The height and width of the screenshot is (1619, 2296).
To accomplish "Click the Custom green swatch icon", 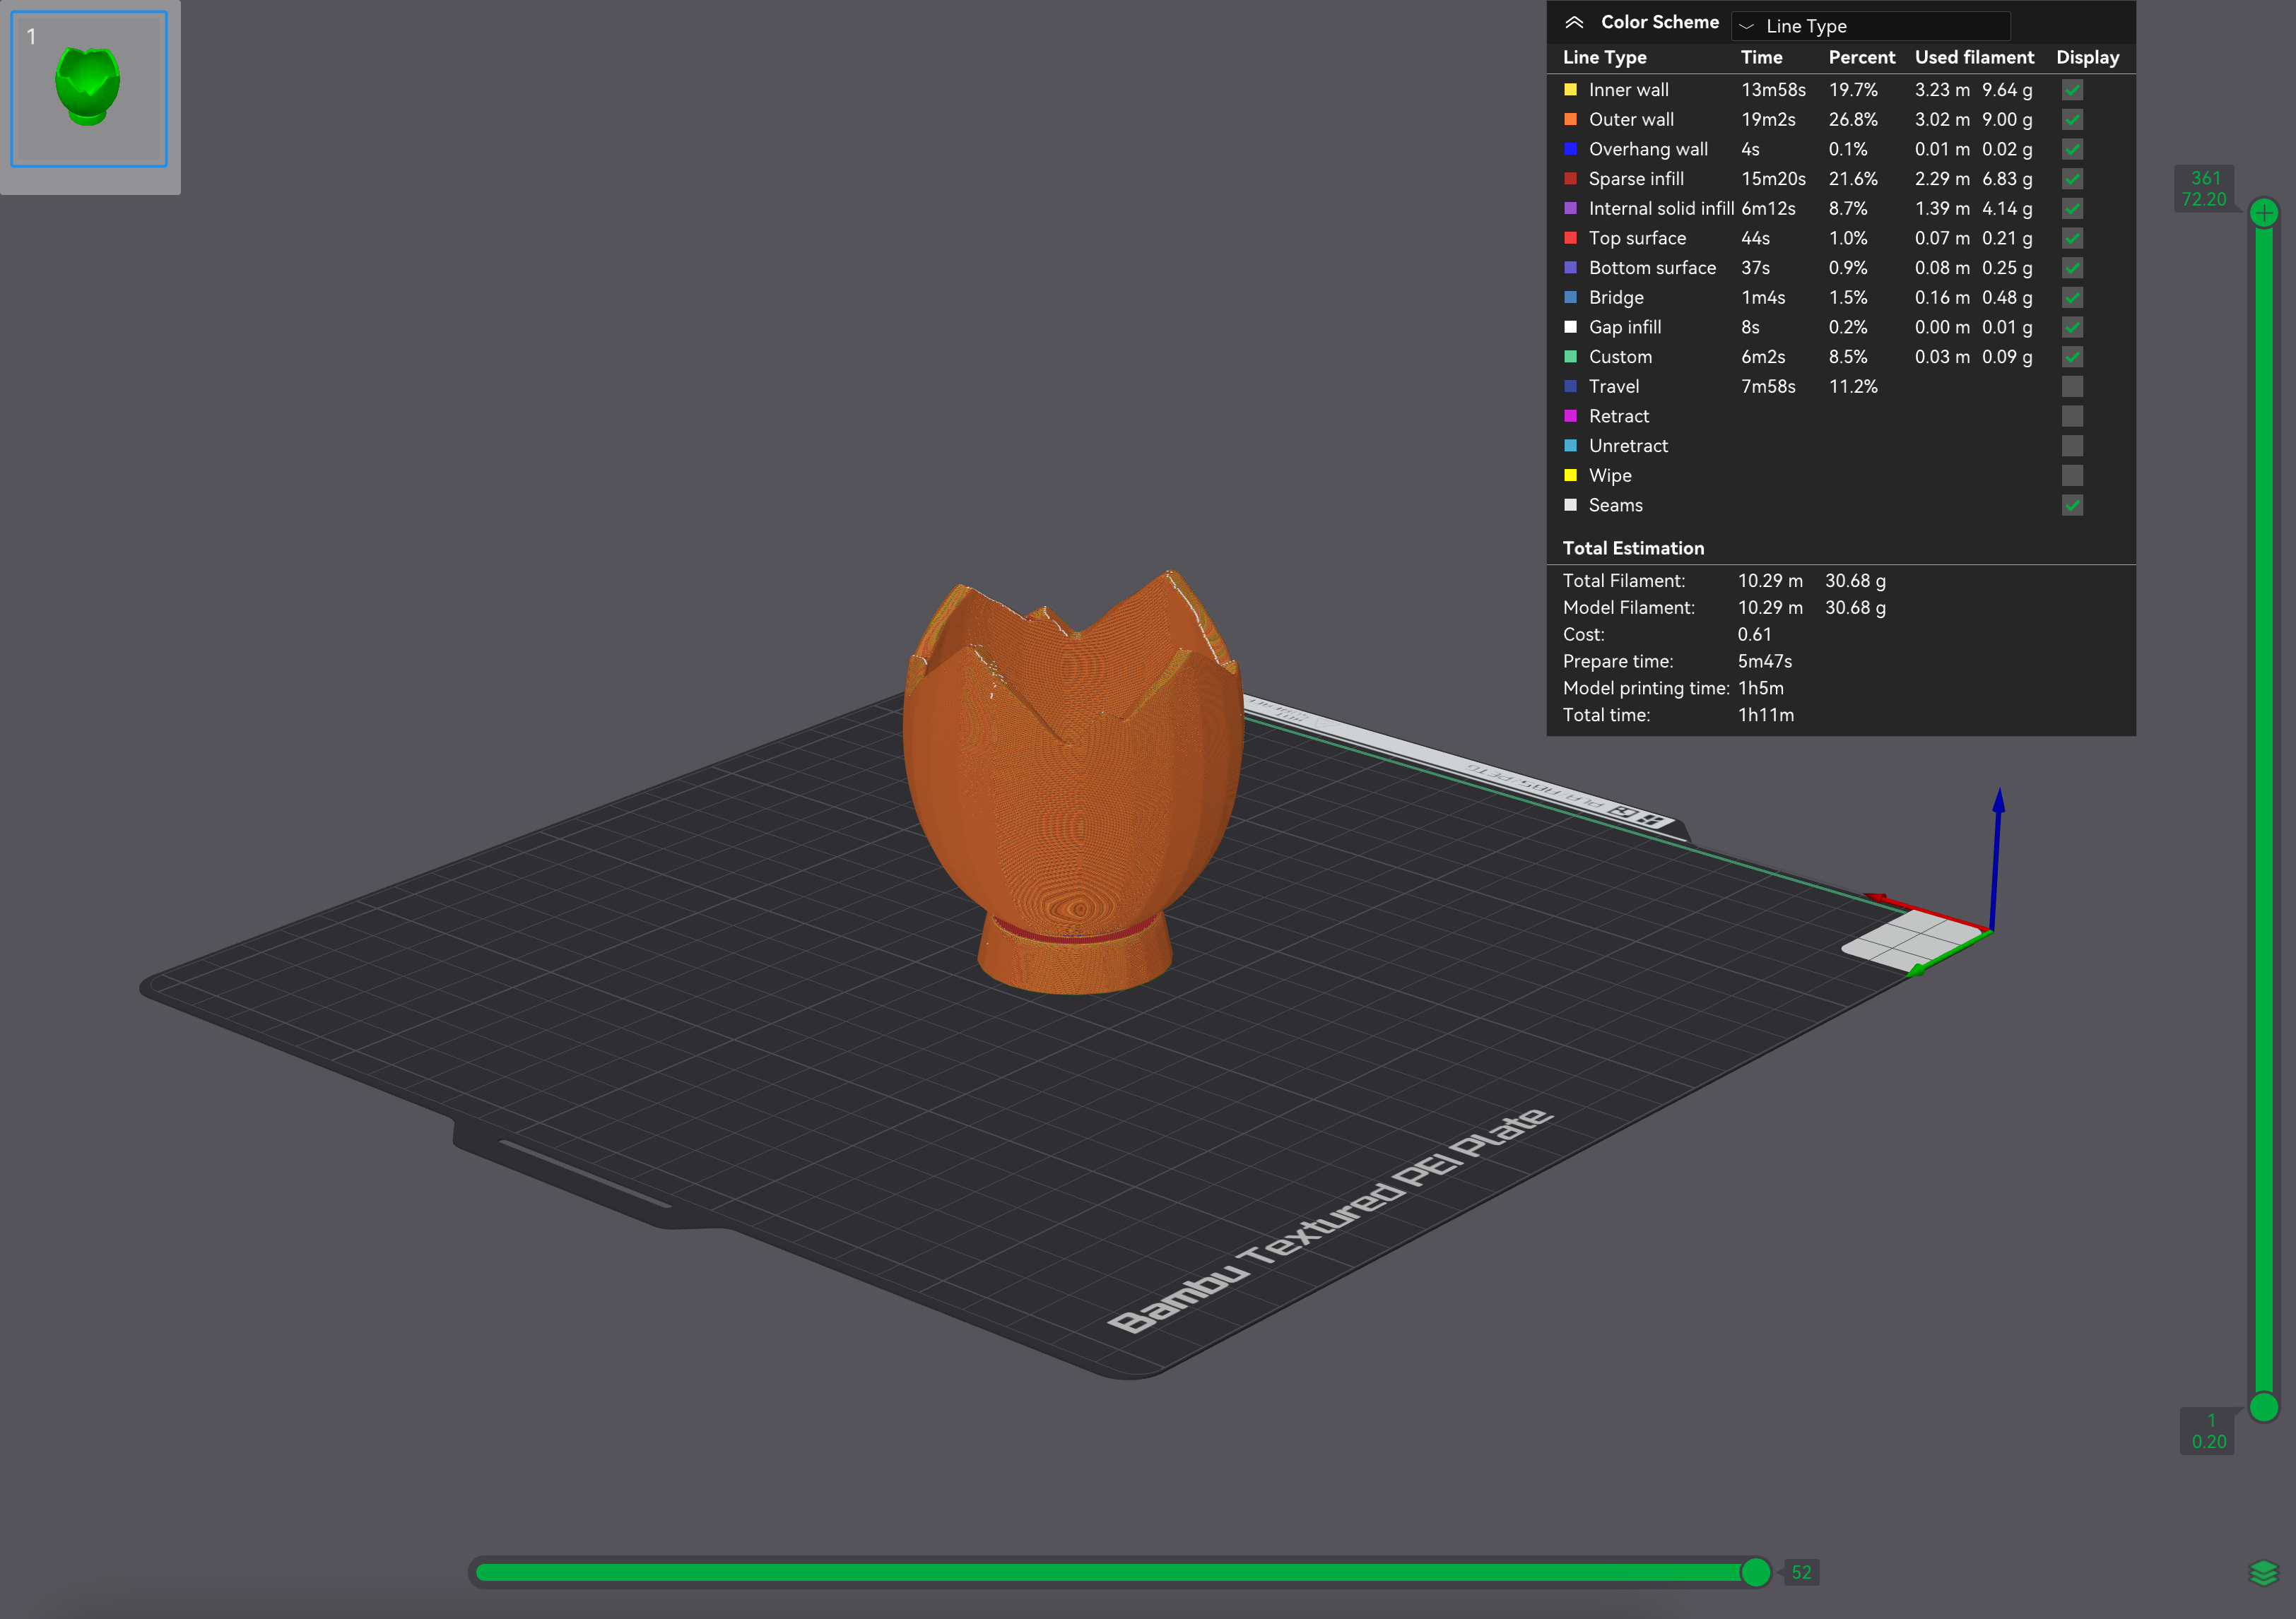I will click(1570, 357).
